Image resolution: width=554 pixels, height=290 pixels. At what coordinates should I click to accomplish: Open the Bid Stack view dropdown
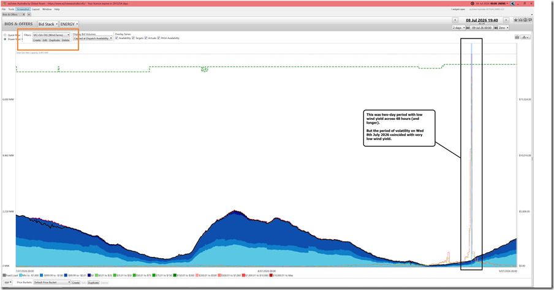(48, 24)
